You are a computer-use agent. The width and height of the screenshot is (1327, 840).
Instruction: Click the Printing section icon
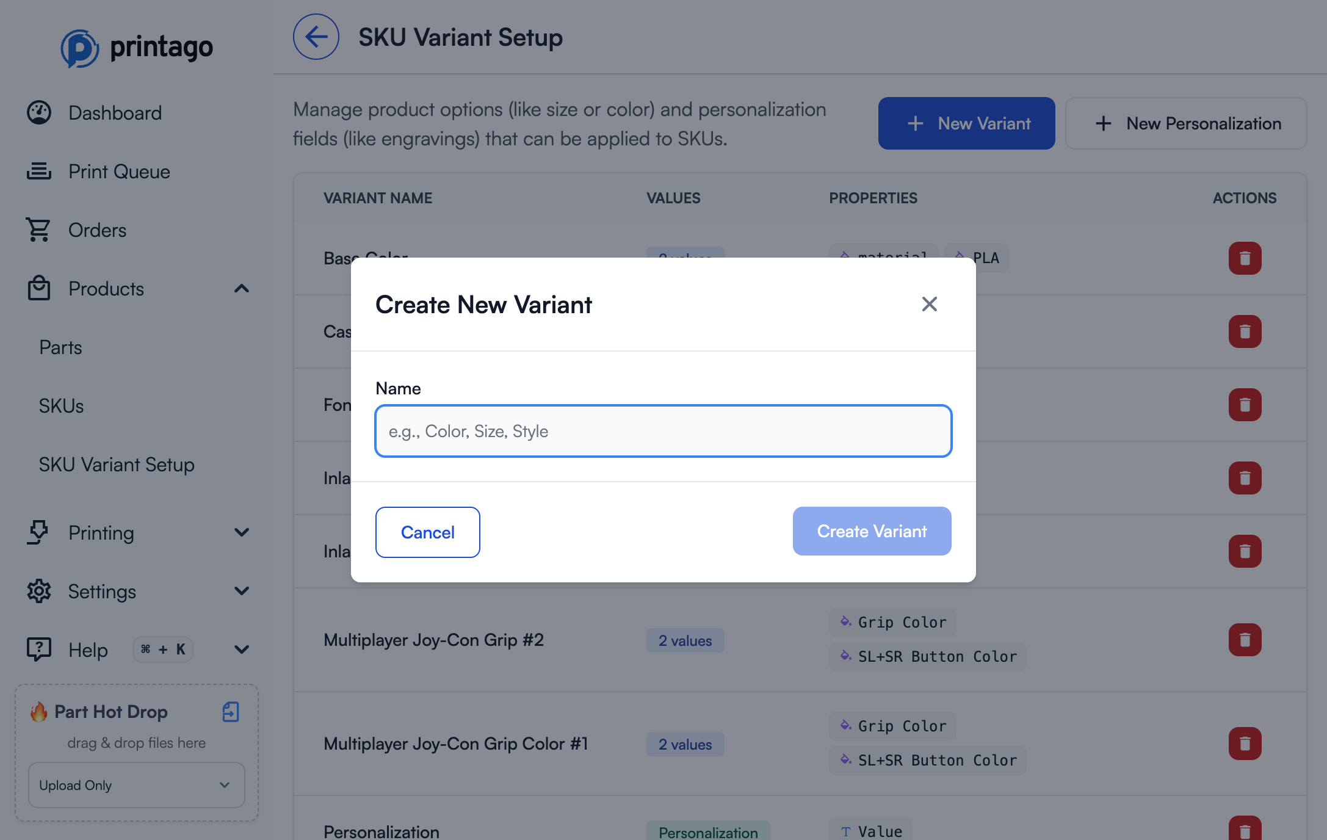tap(38, 532)
